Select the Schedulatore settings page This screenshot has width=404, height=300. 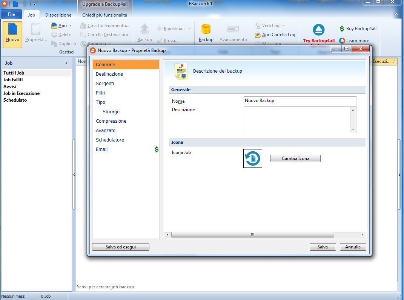point(110,140)
